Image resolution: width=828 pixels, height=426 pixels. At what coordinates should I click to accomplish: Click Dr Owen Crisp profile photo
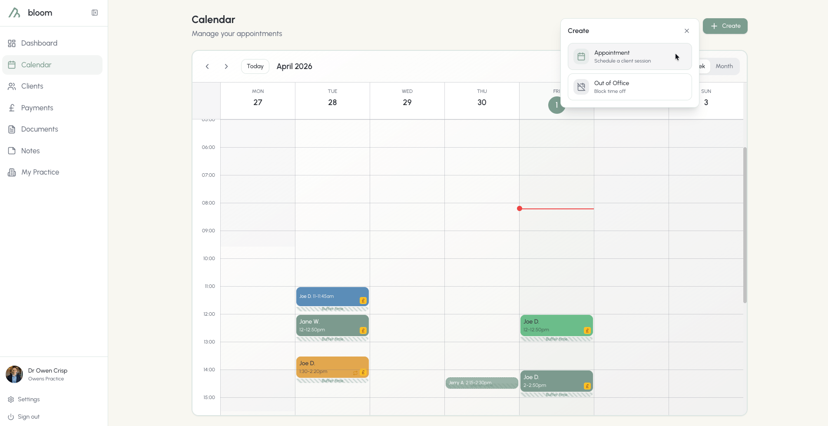[14, 374]
